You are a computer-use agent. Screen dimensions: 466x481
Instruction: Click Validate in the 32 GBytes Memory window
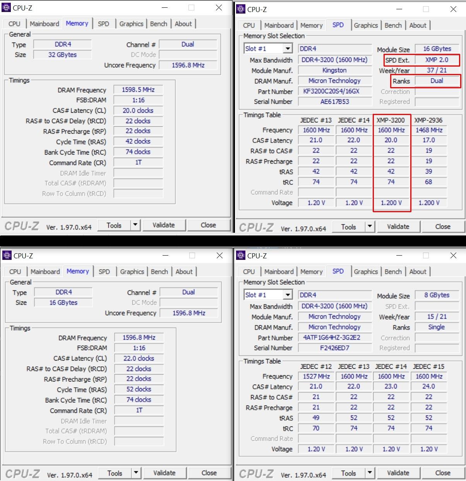(x=164, y=225)
